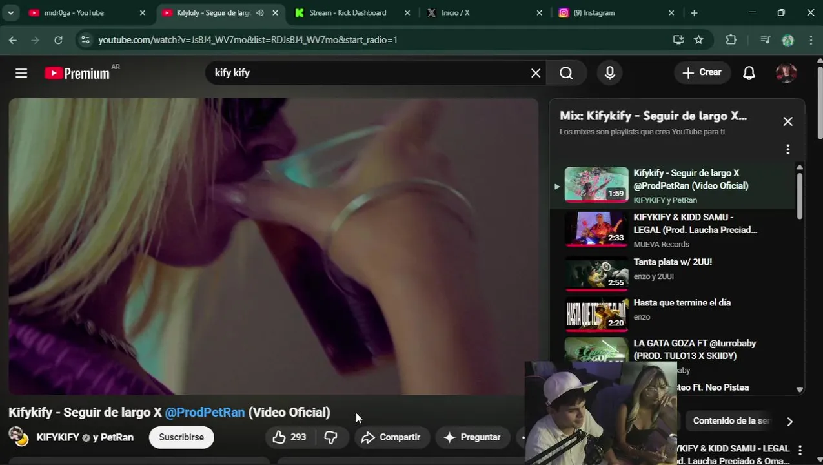Click the Crear button
The width and height of the screenshot is (823, 465).
pyautogui.click(x=702, y=72)
